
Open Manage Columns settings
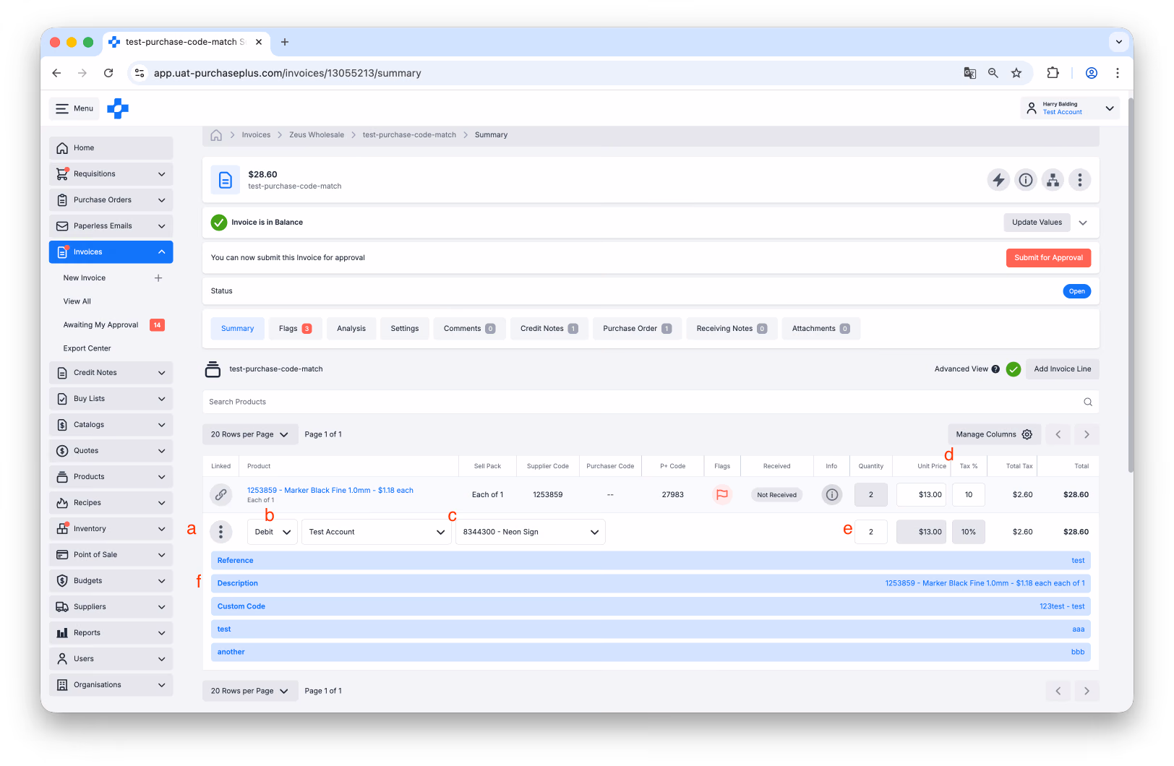pyautogui.click(x=995, y=434)
